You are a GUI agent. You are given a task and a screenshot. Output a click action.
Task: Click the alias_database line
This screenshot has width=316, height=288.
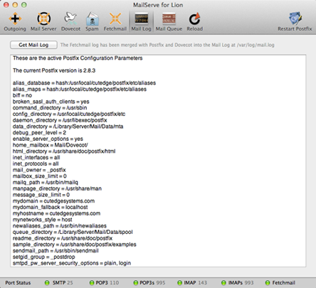[x=84, y=83]
